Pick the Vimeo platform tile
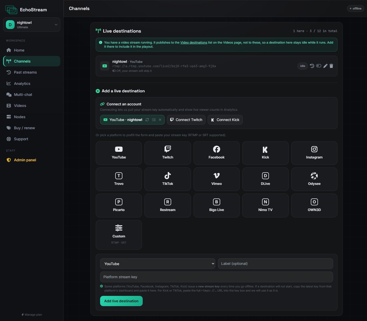 click(217, 179)
